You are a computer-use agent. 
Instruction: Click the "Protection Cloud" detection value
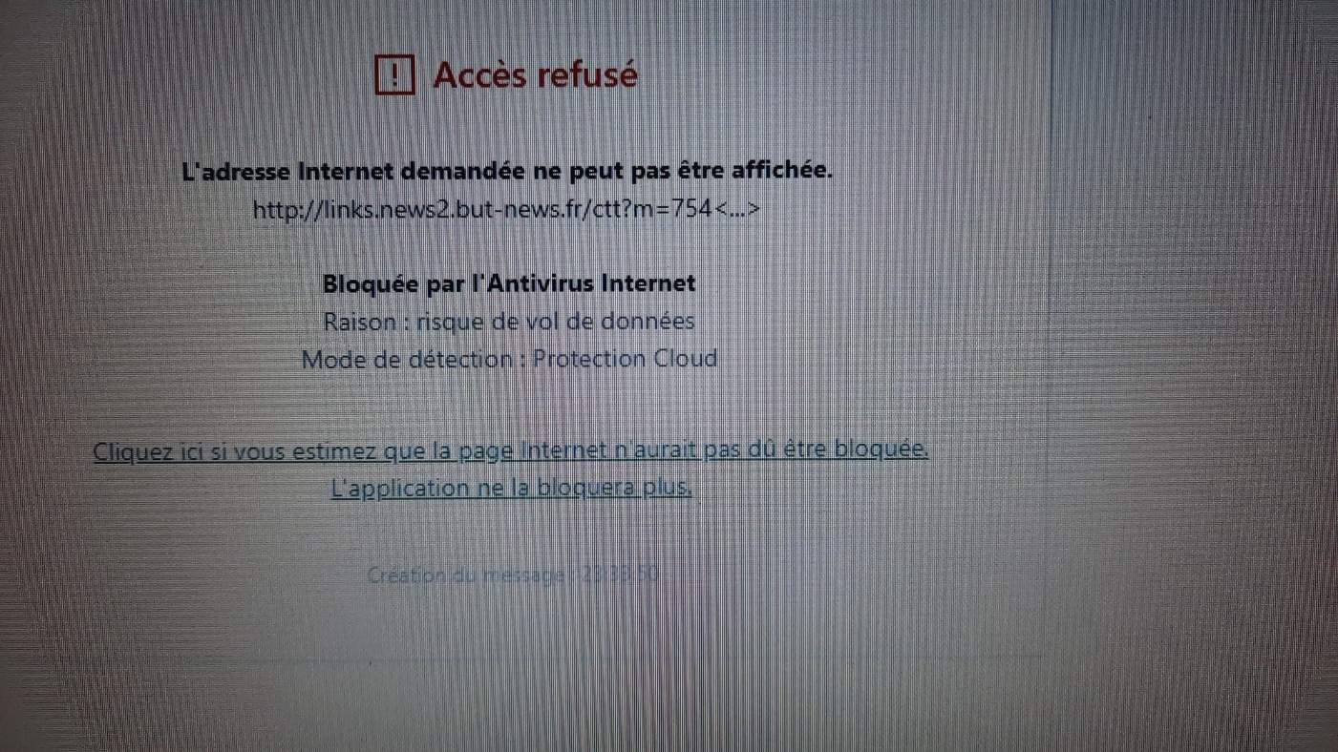point(626,359)
